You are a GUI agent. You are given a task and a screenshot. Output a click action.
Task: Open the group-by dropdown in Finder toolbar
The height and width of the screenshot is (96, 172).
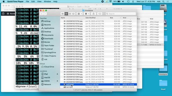(x=80, y=14)
